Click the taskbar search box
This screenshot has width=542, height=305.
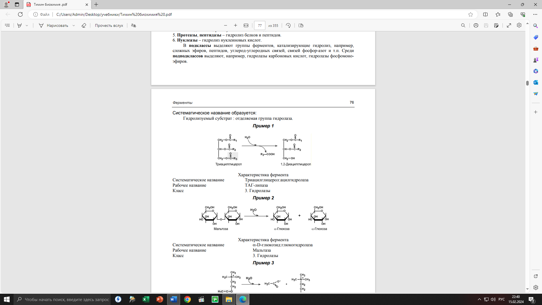(x=63, y=299)
